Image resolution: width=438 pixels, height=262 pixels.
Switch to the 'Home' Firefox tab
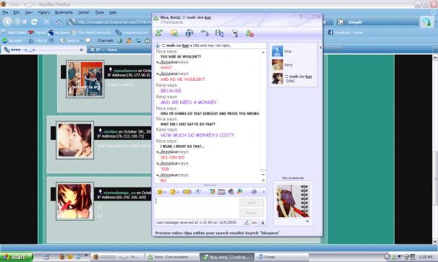(119, 50)
